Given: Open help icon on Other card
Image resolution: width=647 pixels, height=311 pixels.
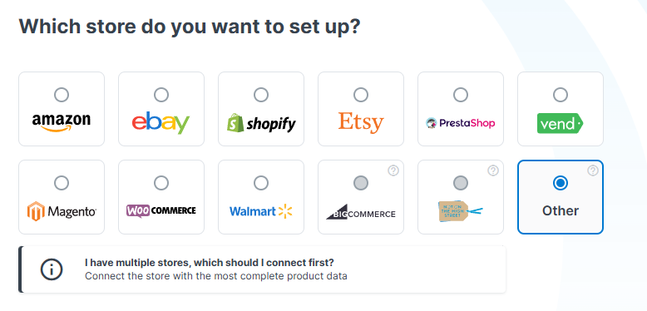Looking at the screenshot, I should 593,170.
